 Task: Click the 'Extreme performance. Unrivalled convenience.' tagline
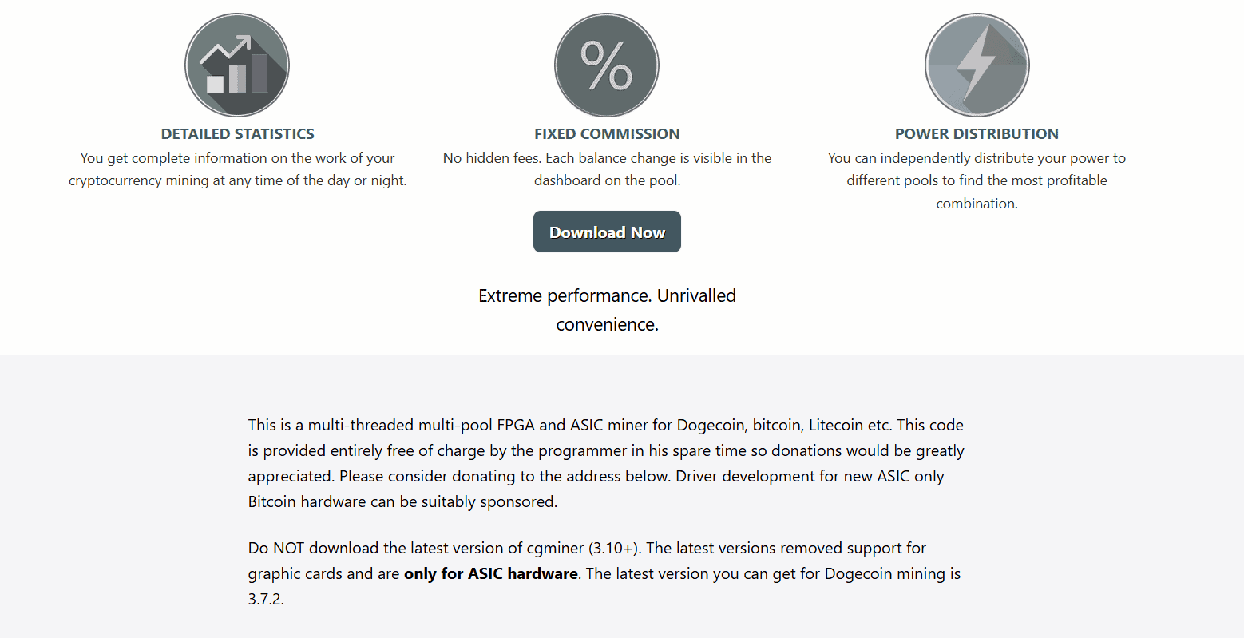click(607, 310)
